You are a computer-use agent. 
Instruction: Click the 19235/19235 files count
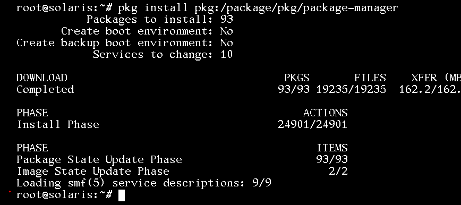pos(351,89)
